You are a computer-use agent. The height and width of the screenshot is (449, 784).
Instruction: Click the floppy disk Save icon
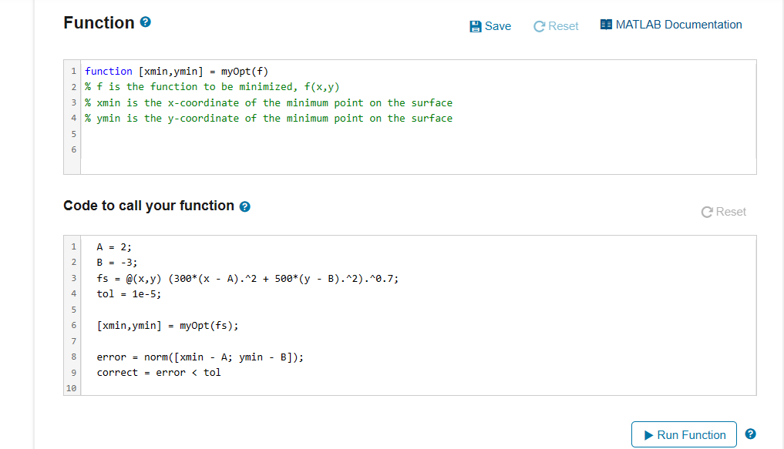pyautogui.click(x=475, y=26)
